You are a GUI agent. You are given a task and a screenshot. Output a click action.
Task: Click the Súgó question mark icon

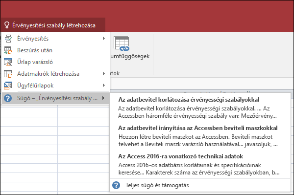pos(8,98)
